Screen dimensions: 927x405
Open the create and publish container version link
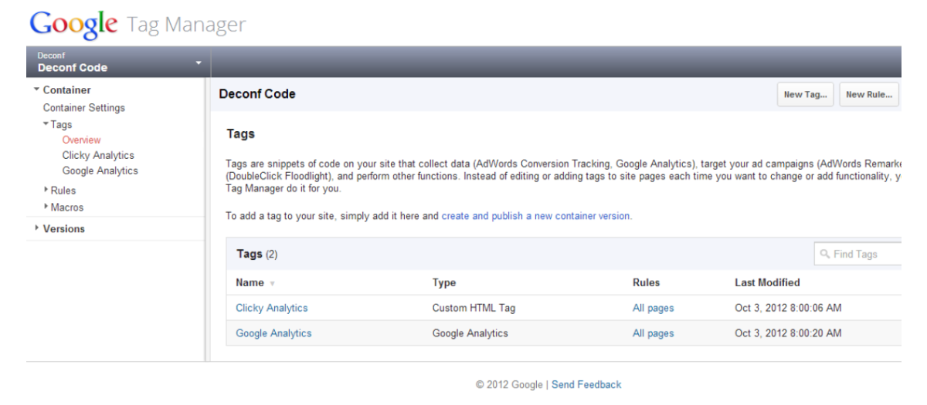coord(536,216)
